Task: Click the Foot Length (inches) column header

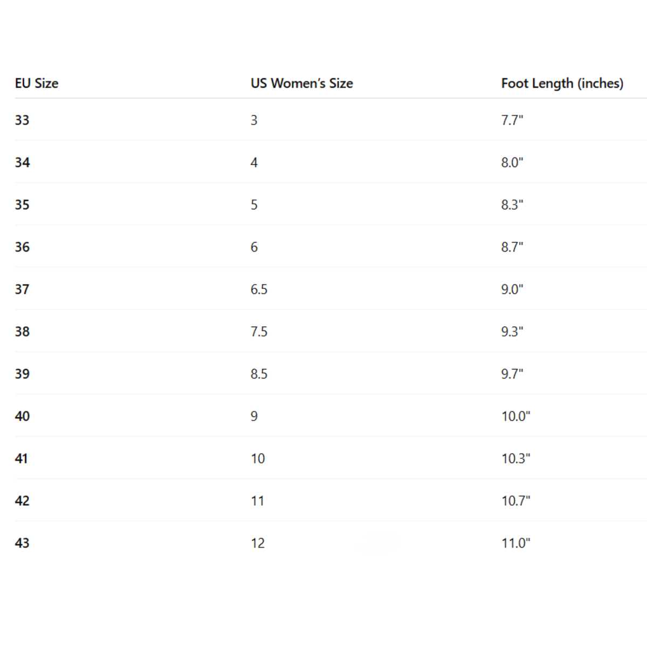Action: [x=562, y=84]
